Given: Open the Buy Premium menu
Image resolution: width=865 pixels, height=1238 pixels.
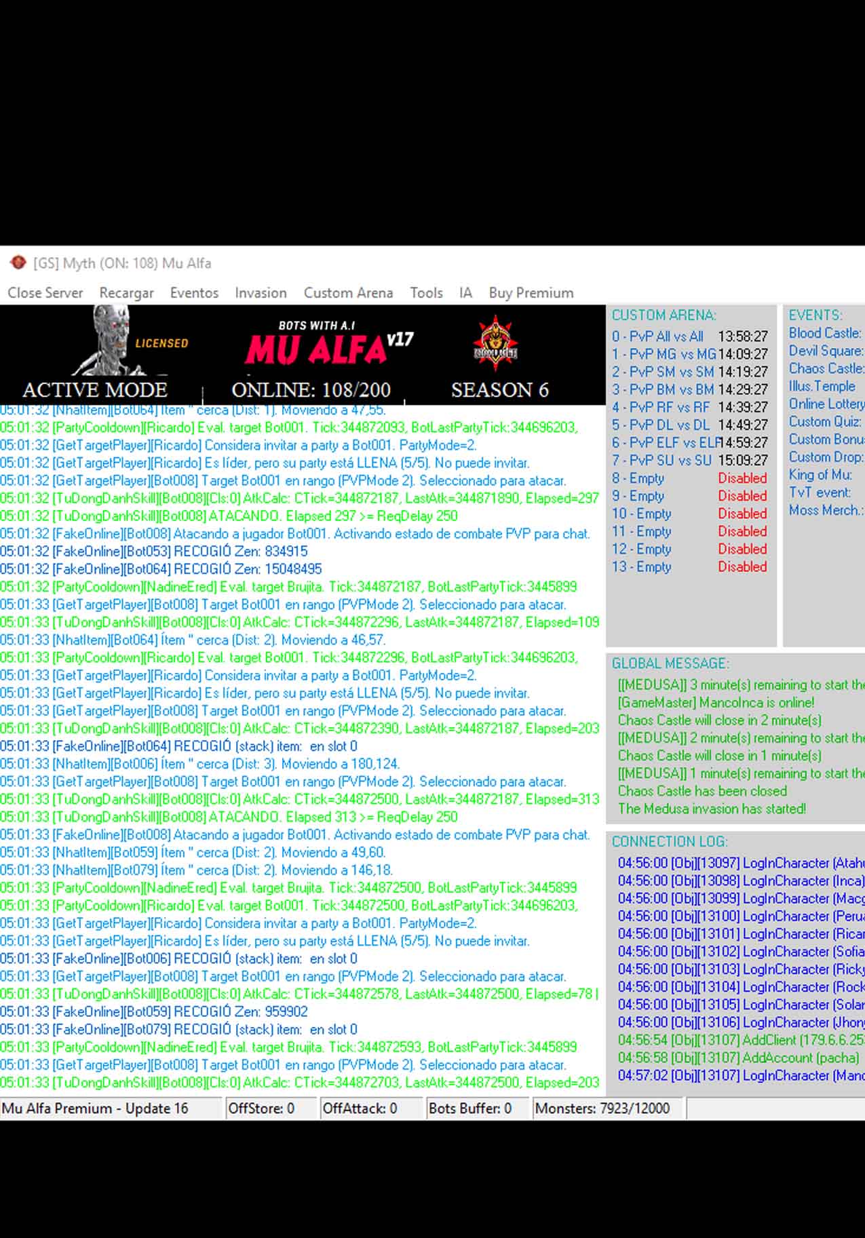Looking at the screenshot, I should [531, 293].
